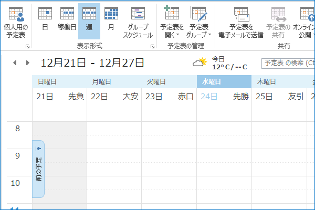Open the 予定表を開く dropdown
The height and width of the screenshot is (210, 315).
(172, 22)
